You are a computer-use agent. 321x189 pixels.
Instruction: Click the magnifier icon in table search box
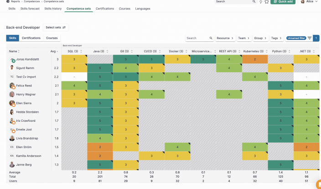[x=211, y=38]
